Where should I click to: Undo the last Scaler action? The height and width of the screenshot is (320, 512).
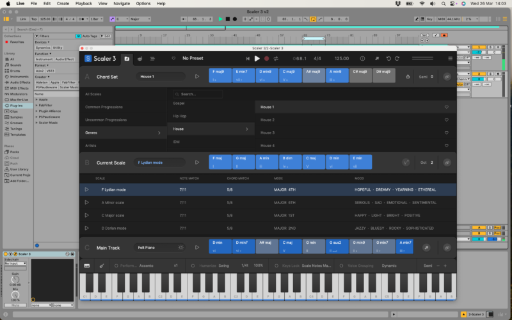(388, 58)
